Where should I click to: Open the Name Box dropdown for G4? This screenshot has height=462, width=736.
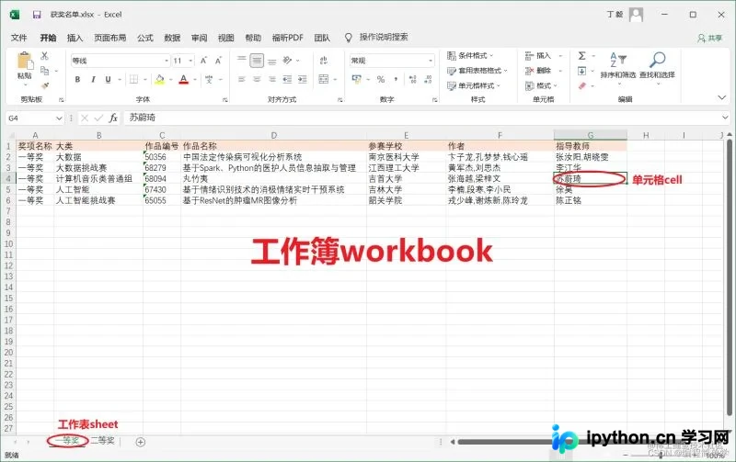pyautogui.click(x=59, y=118)
